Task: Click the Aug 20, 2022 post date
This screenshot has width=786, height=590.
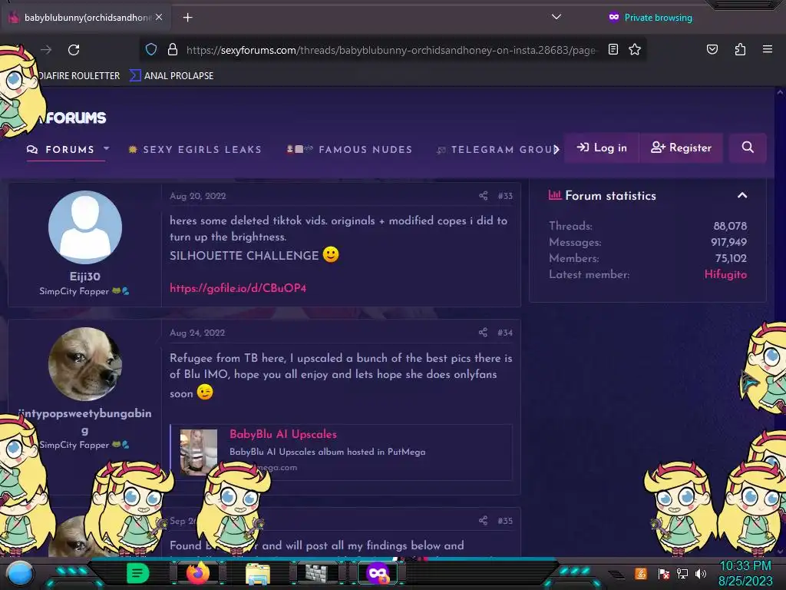Action: (x=197, y=196)
